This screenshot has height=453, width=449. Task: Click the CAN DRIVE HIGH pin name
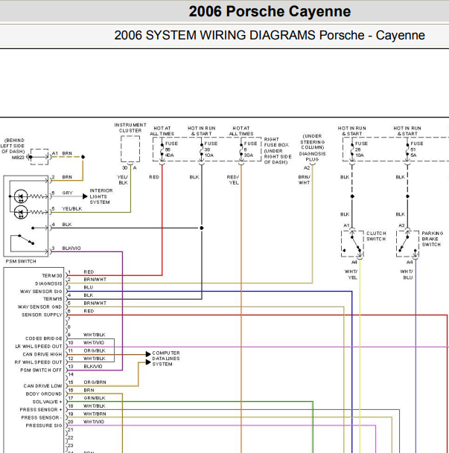coord(42,354)
